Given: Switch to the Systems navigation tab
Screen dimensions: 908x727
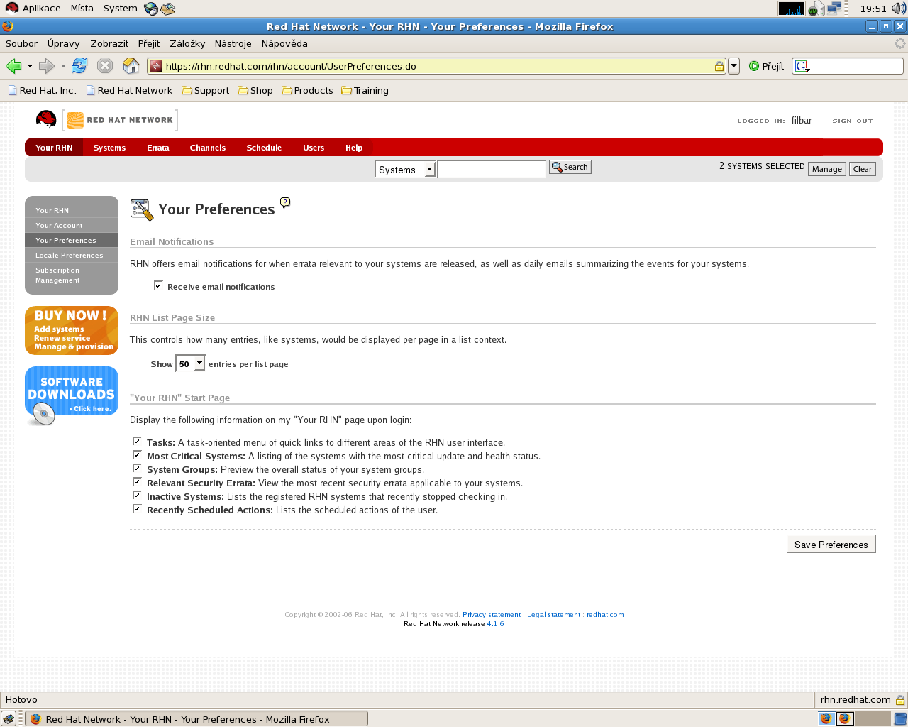Looking at the screenshot, I should point(109,148).
